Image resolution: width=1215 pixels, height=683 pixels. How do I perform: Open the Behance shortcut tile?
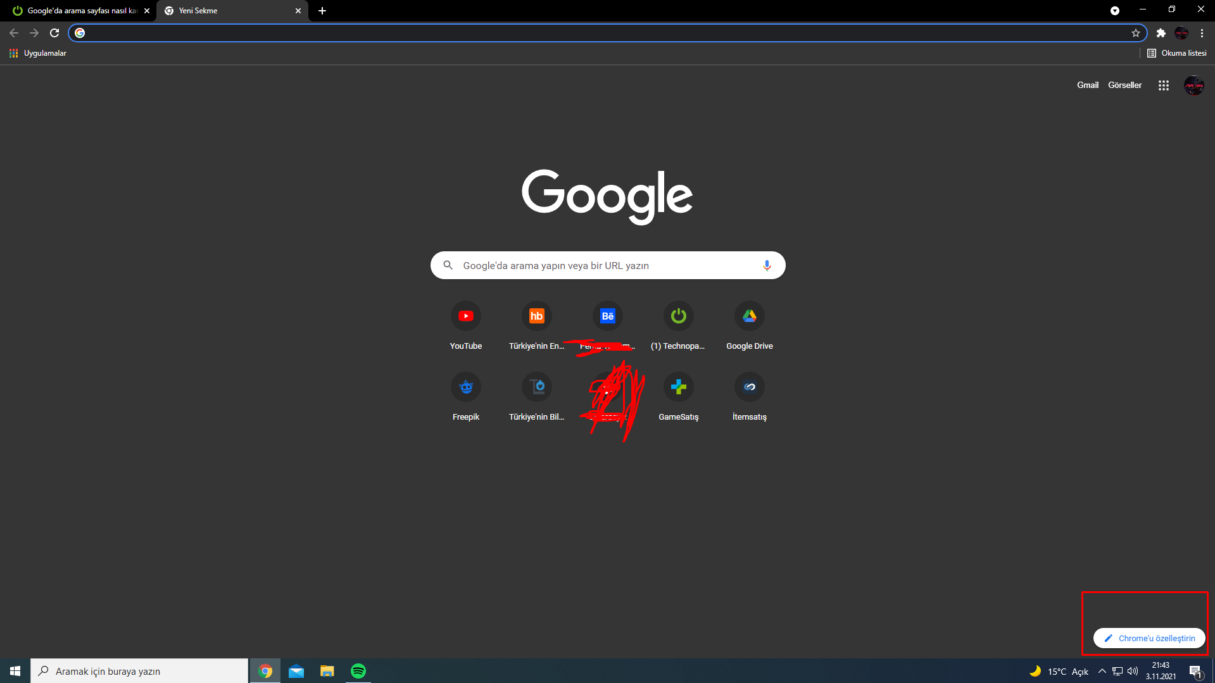point(608,326)
